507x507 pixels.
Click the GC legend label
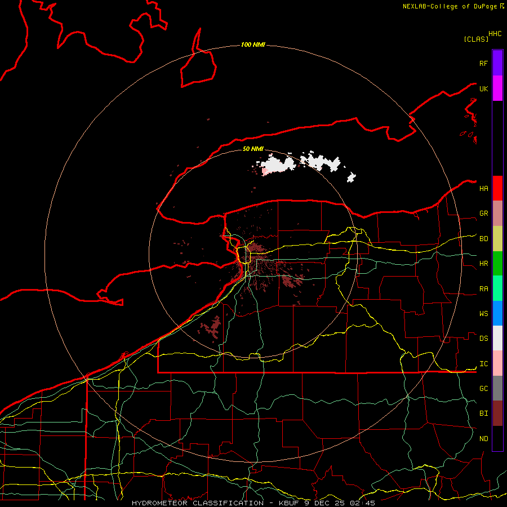[483, 388]
